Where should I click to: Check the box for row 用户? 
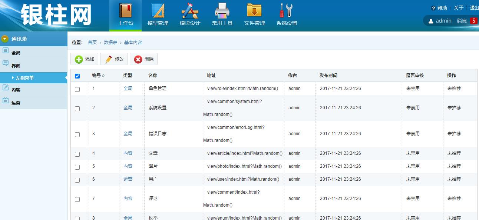[x=77, y=180]
